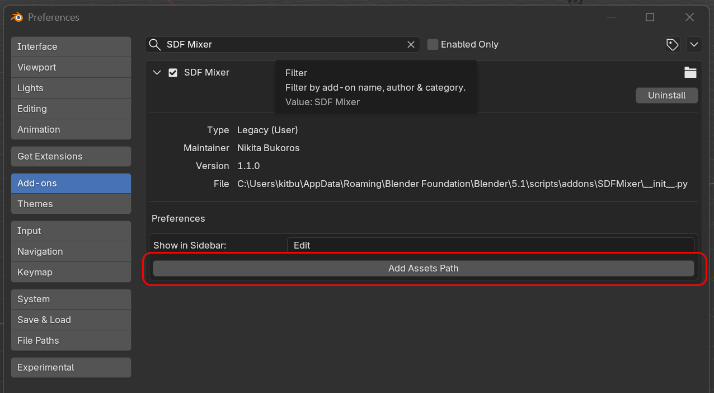
Task: Open the Interface preferences tab
Action: pyautogui.click(x=71, y=46)
